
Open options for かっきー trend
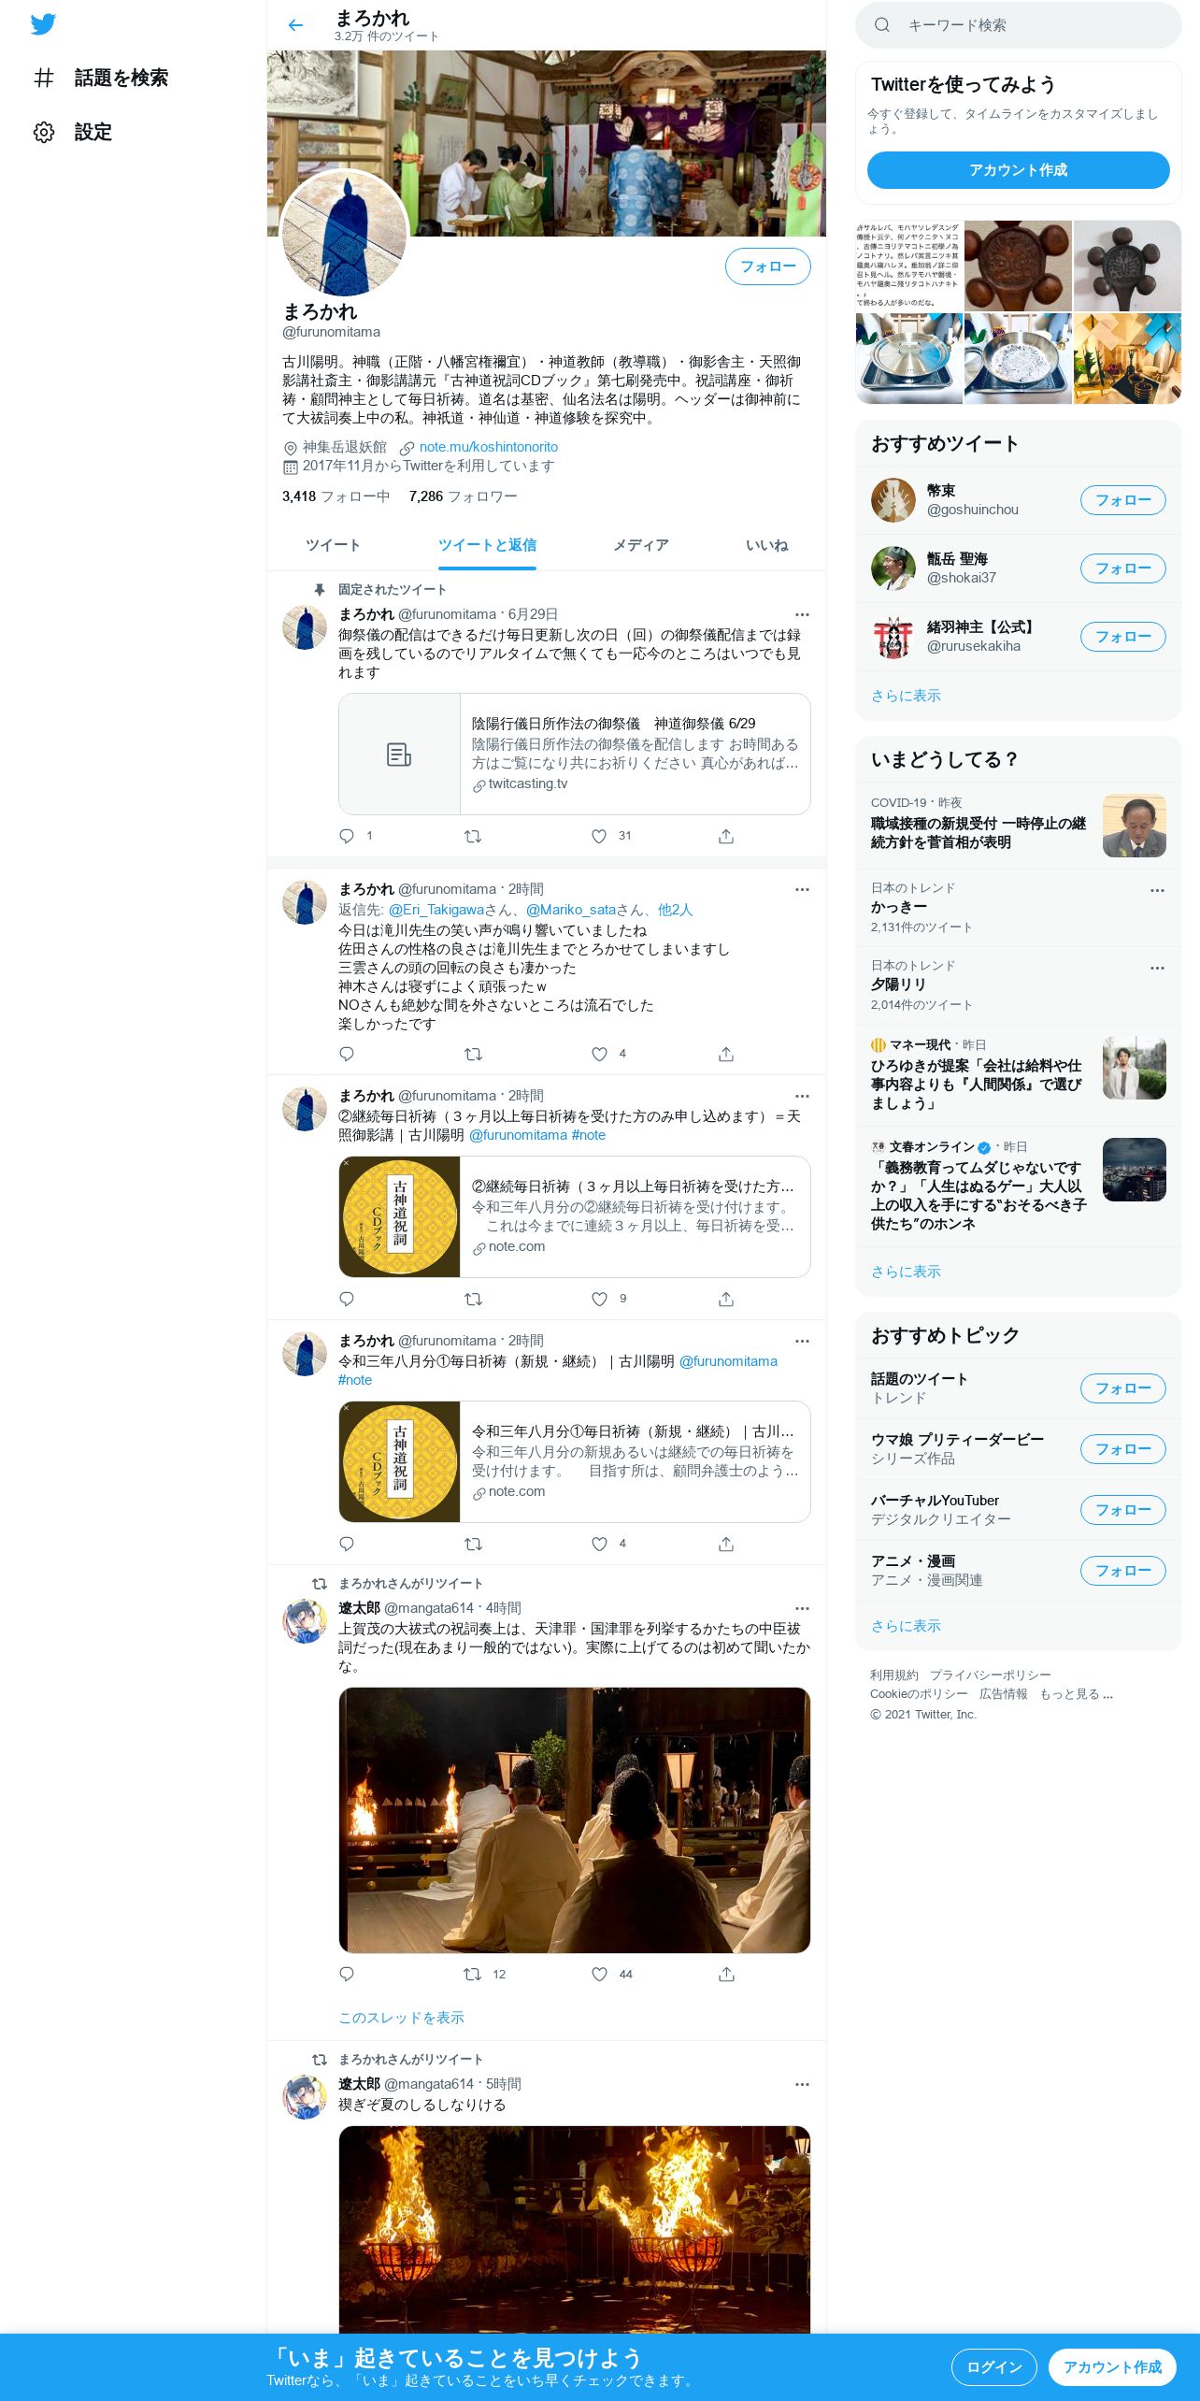1157,890
